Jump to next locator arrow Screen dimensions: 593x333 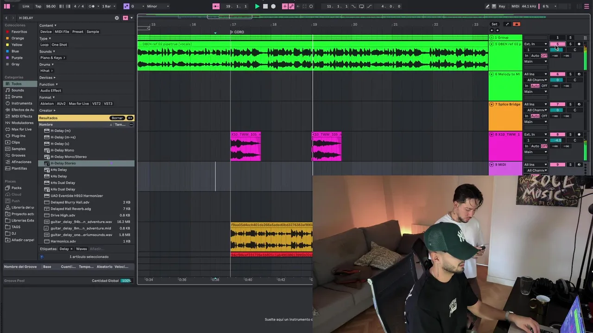coord(497,30)
